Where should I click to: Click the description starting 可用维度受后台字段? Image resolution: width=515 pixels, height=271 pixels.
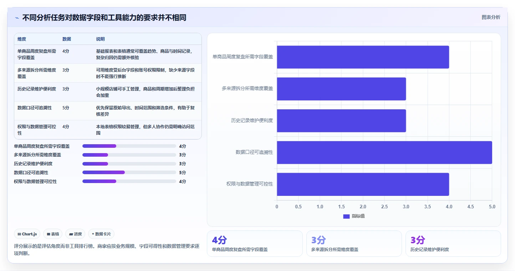click(x=146, y=73)
